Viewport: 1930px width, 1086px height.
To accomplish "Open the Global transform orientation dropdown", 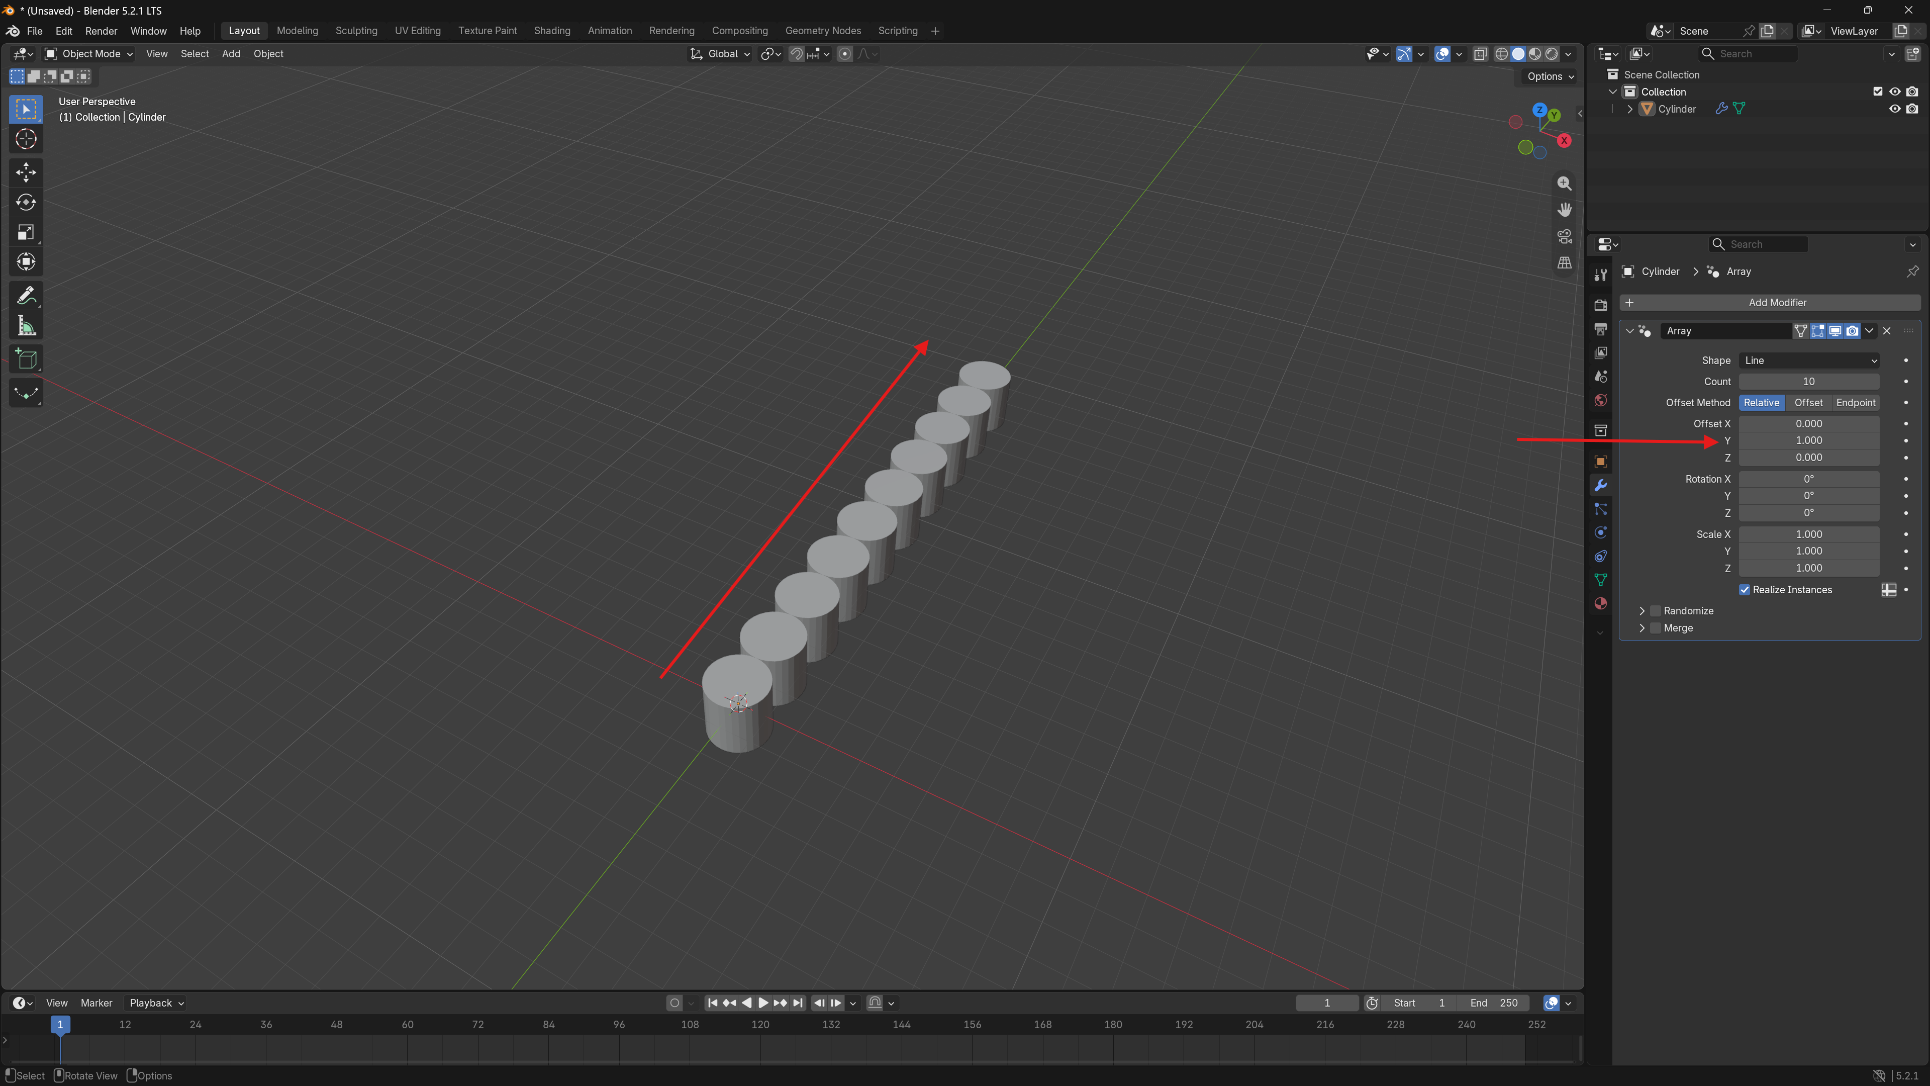I will 720,53.
